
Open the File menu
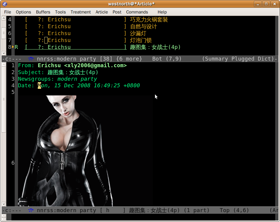point(7,12)
